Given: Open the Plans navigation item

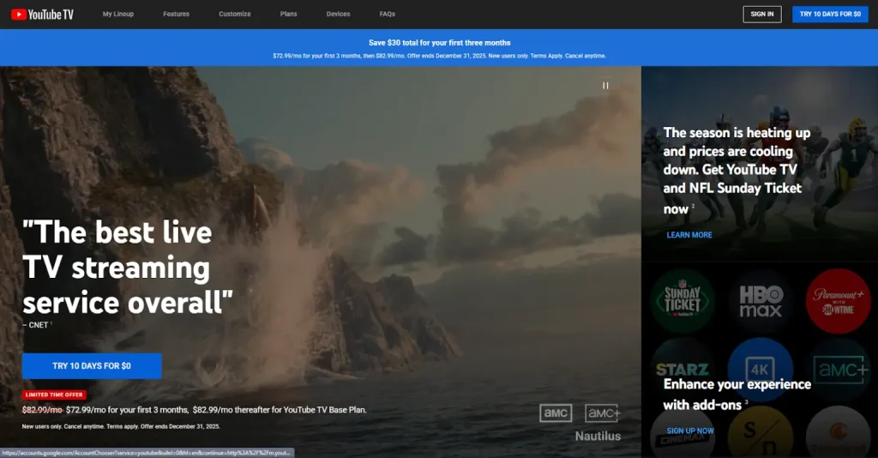Looking at the screenshot, I should 288,14.
